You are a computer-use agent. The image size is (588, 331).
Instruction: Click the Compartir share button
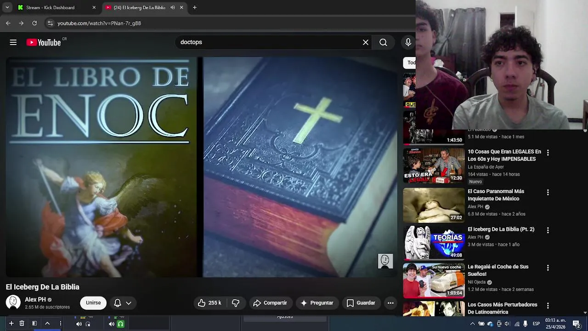[x=270, y=303]
